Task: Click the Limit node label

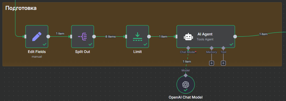Action: pyautogui.click(x=137, y=52)
